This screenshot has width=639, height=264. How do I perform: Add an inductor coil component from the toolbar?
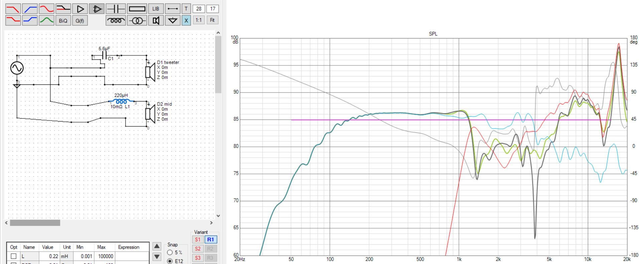(x=116, y=20)
